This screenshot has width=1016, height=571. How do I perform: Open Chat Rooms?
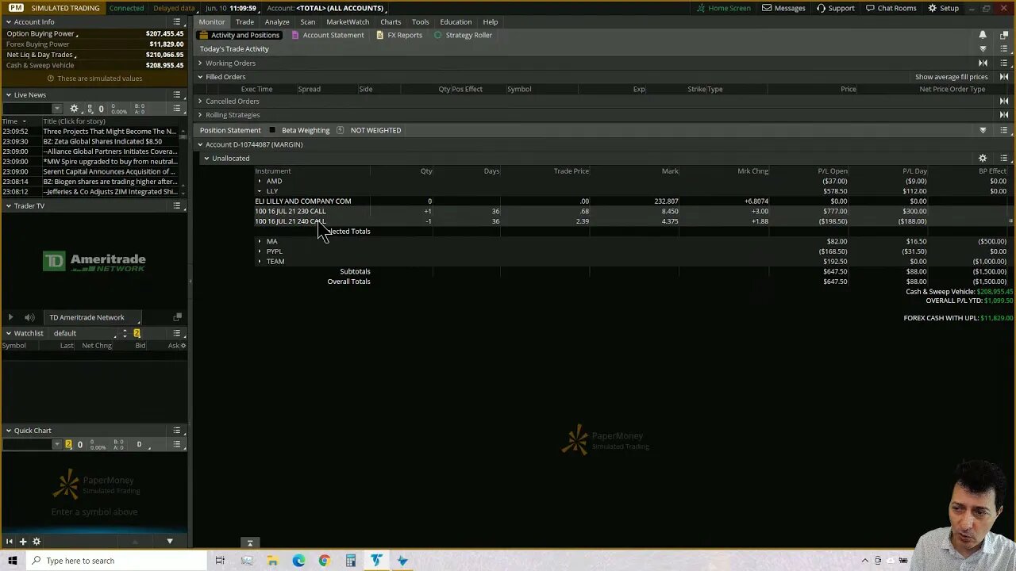(x=891, y=8)
